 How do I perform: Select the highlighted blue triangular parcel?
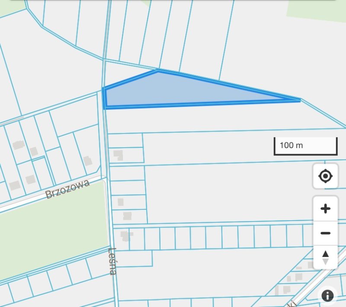point(173,92)
